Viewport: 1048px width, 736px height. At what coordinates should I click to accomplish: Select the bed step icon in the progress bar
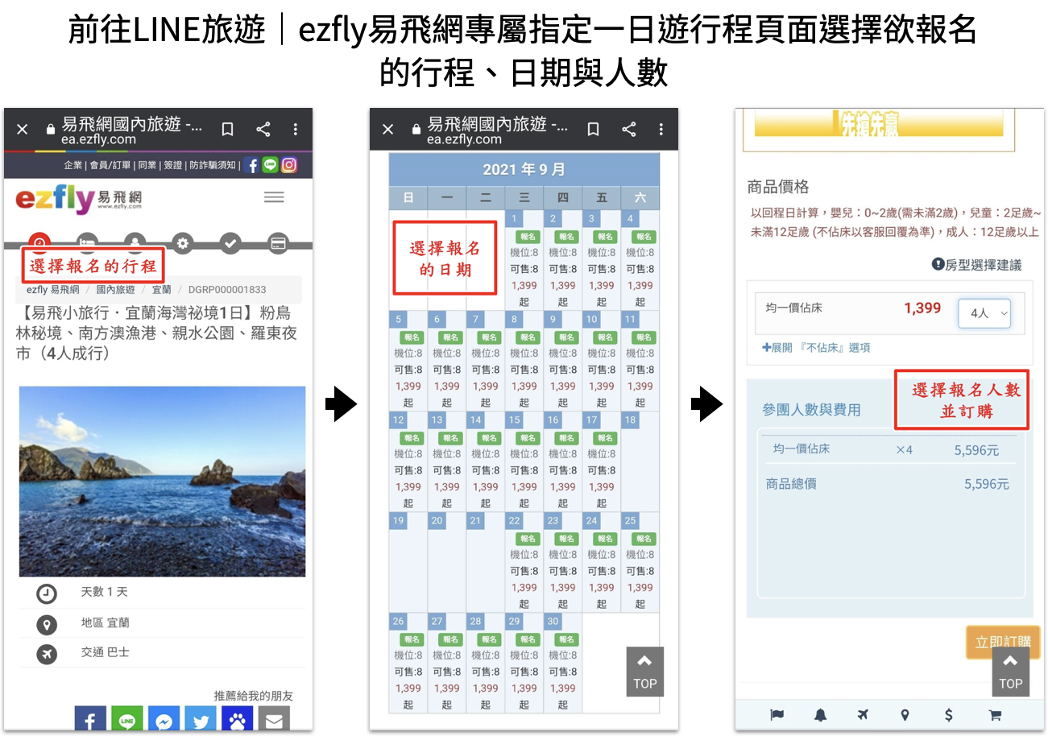[x=87, y=242]
